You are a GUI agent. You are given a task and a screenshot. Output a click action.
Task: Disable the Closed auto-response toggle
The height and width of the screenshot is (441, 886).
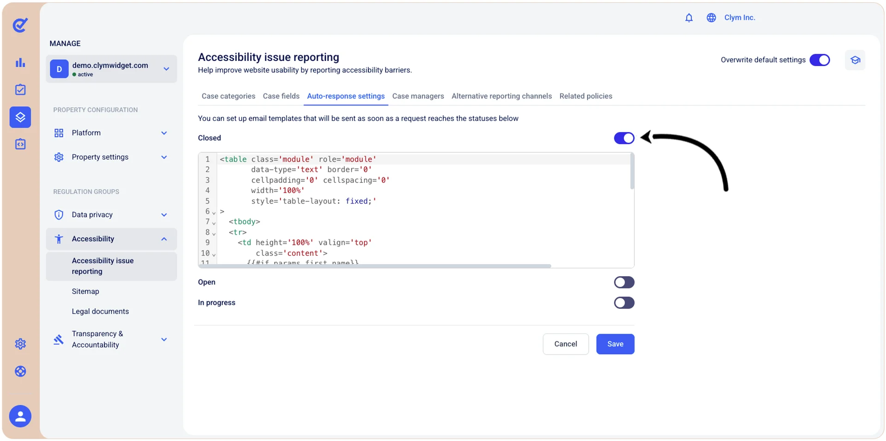624,138
